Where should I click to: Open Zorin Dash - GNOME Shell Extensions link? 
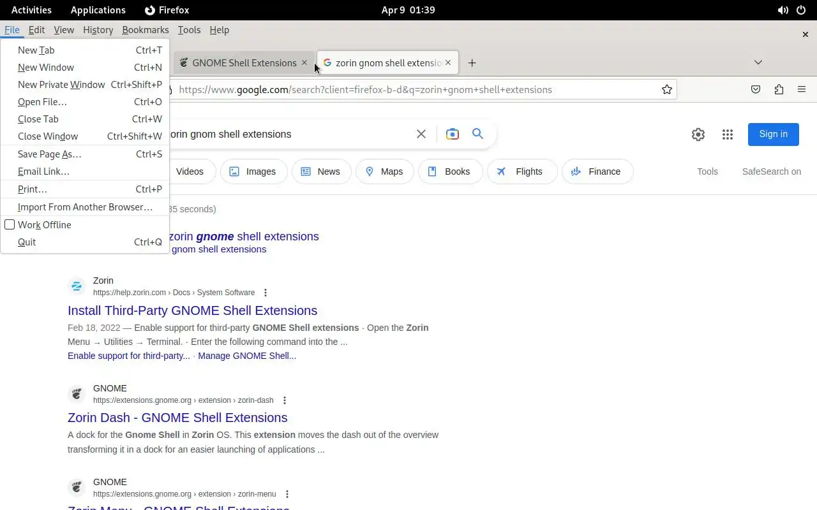click(x=177, y=418)
